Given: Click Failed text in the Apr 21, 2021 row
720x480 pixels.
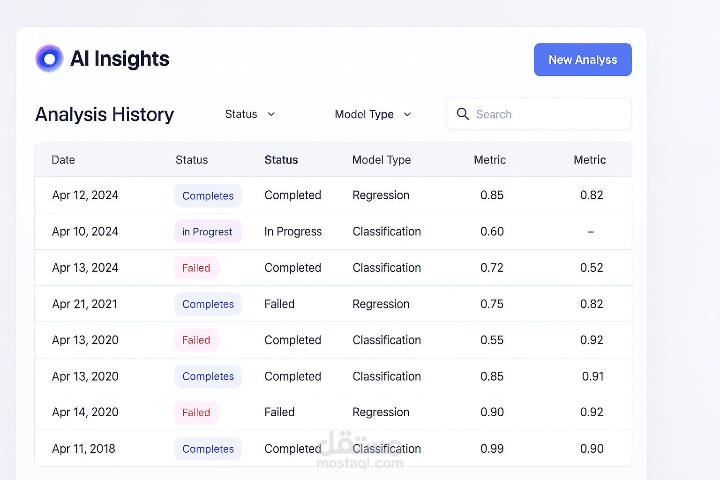Looking at the screenshot, I should click(279, 304).
